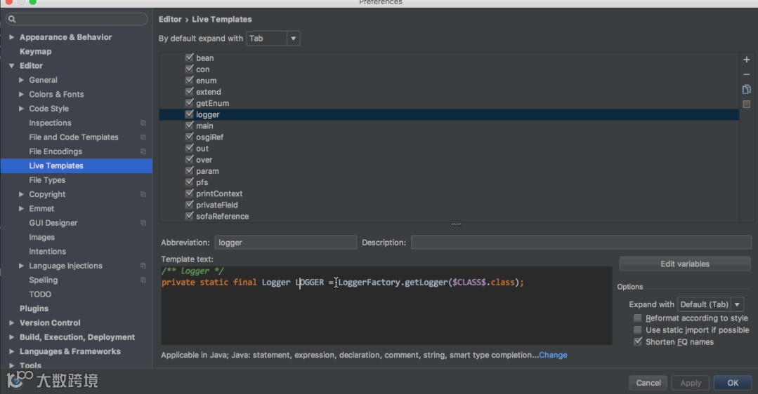Open the Expand with Default (Tab) dropdown
The width and height of the screenshot is (758, 394).
[x=710, y=304]
